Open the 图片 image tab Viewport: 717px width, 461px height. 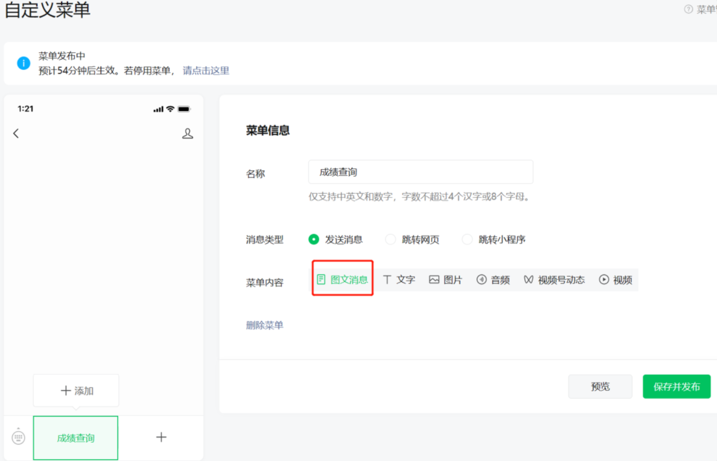pos(446,280)
